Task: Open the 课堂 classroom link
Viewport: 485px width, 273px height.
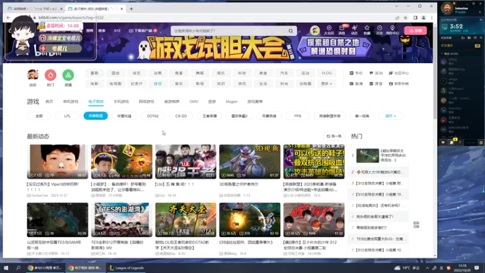Action: pyautogui.click(x=376, y=84)
